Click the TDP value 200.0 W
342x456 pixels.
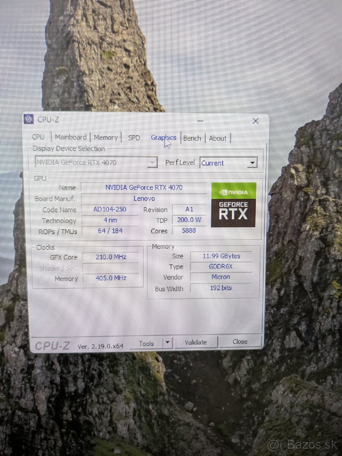[x=189, y=220]
